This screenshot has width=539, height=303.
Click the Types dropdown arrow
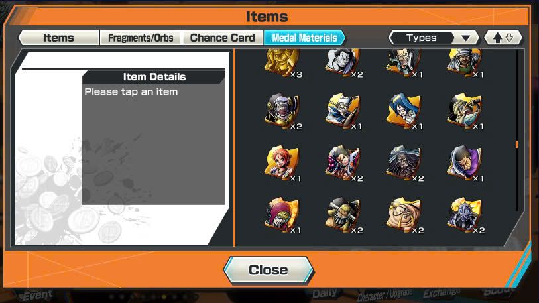[x=466, y=38]
